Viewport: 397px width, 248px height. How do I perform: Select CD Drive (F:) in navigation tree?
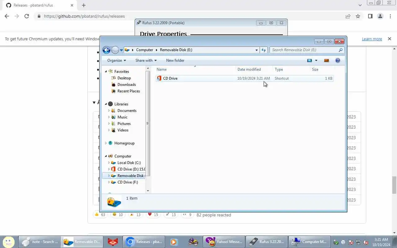127,182
